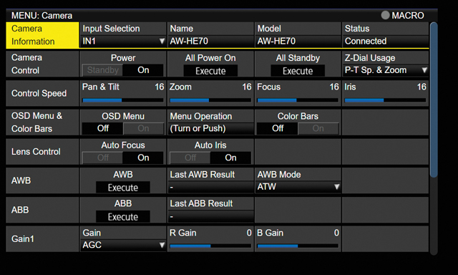This screenshot has height=275, width=458.
Task: Adjust the Pan & Tilt speed slider
Action: [x=123, y=100]
